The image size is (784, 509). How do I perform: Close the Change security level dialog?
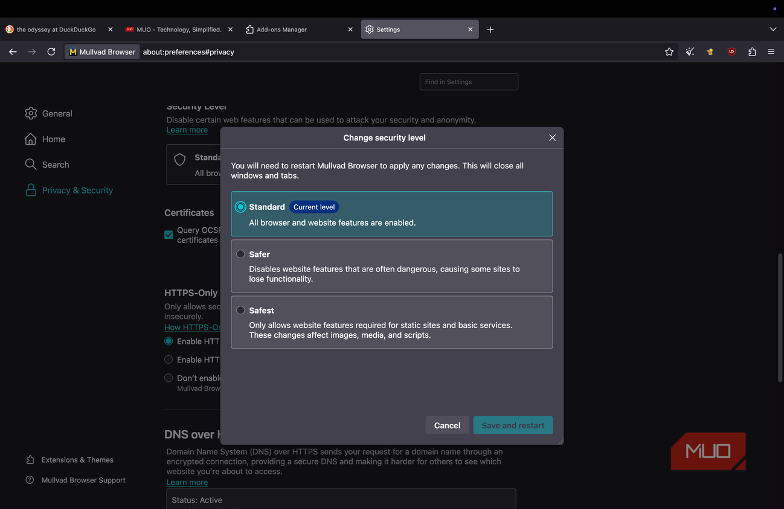click(552, 138)
